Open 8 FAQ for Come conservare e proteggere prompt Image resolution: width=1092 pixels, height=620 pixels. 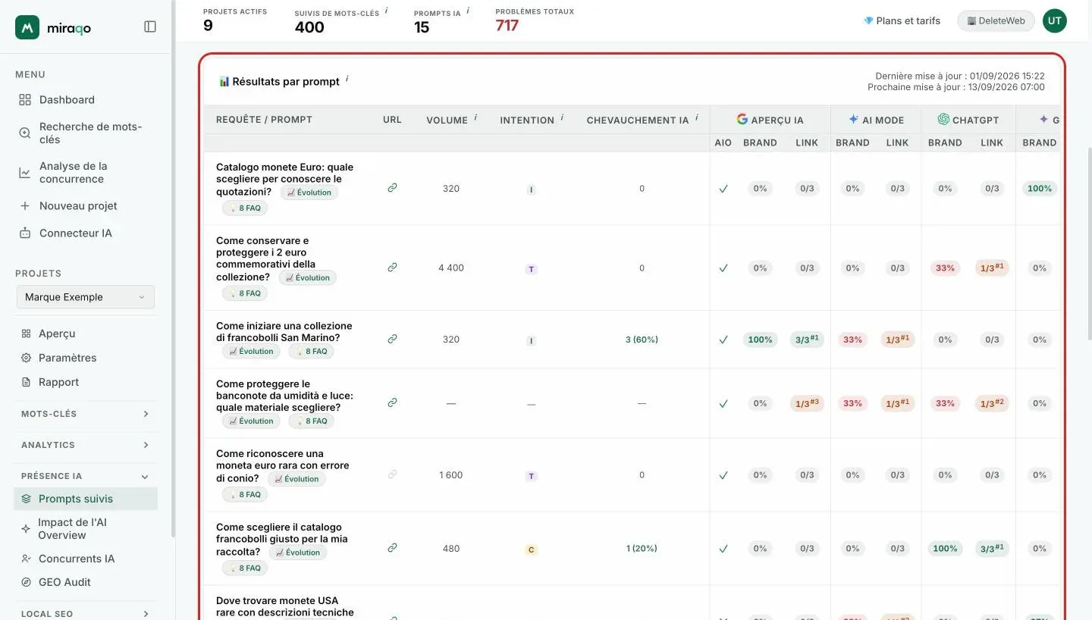click(245, 293)
